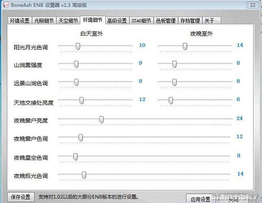Screen dimensions: 262x203
Task: Click the 夜晚窗户色调 slider handle
Action: pyautogui.click(x=81, y=138)
